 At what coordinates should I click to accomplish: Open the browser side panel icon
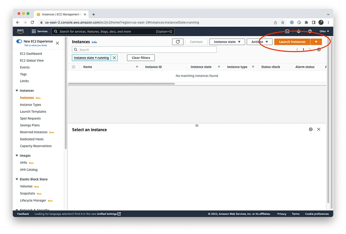coord(314,22)
